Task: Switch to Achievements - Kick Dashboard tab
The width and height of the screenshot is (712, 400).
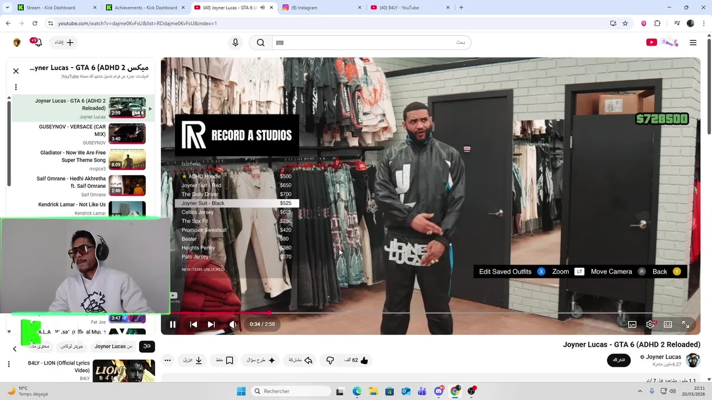Action: [145, 8]
